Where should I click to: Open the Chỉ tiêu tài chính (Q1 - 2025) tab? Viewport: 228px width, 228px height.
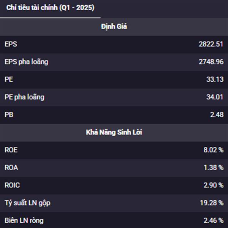50,8
